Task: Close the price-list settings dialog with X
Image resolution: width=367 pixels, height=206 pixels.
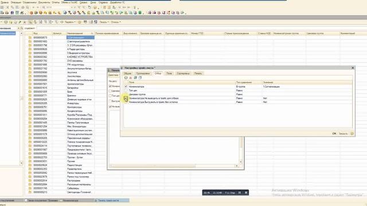Action: pos(353,68)
